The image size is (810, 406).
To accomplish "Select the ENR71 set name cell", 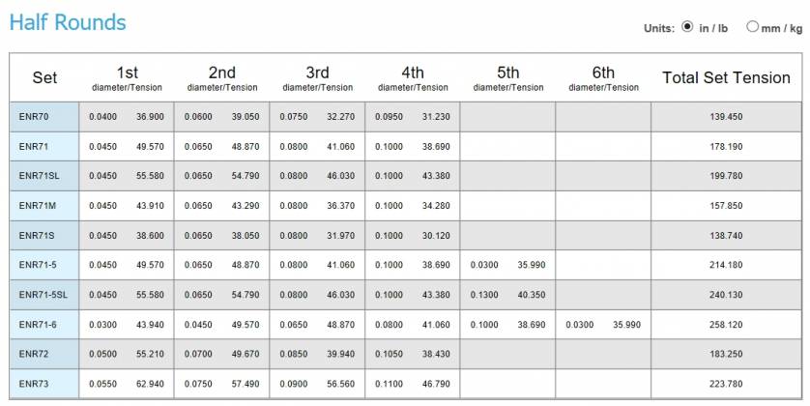I will 44,147.
